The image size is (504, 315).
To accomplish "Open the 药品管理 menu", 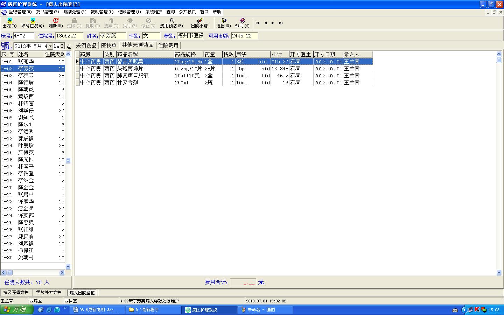I will 48,12.
